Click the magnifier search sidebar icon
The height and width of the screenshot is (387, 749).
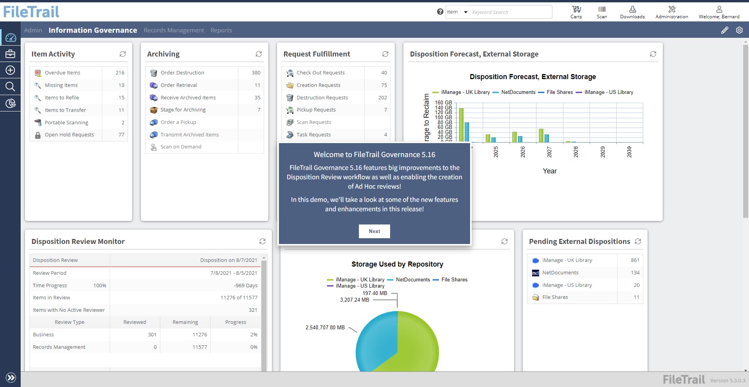[x=11, y=87]
